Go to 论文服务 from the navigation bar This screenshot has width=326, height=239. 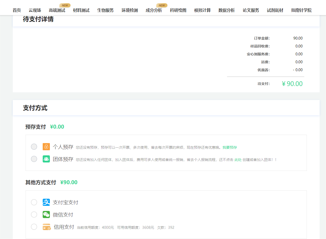click(x=251, y=10)
